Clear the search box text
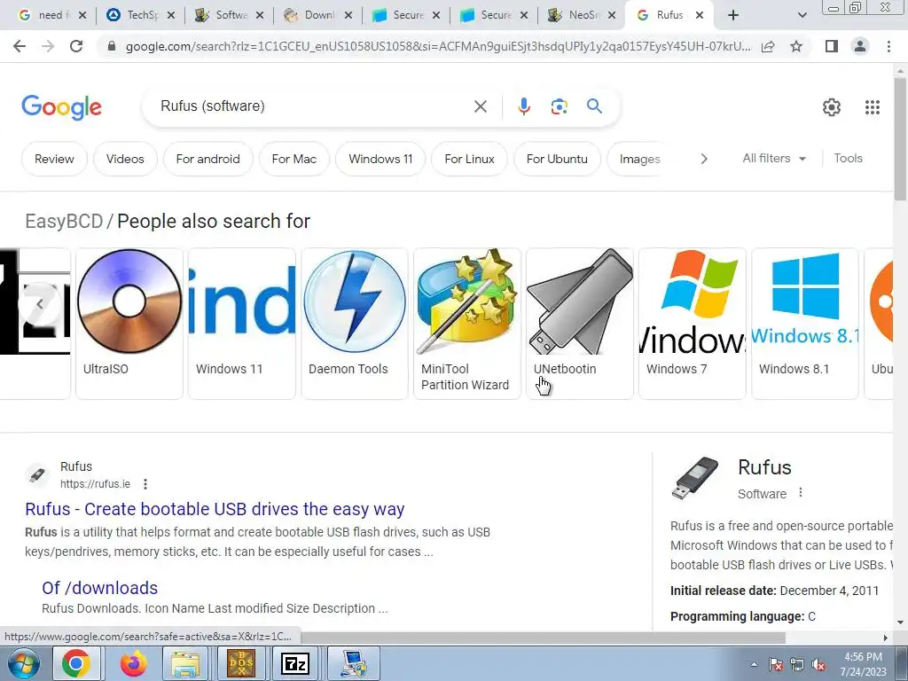908x681 pixels. click(480, 106)
